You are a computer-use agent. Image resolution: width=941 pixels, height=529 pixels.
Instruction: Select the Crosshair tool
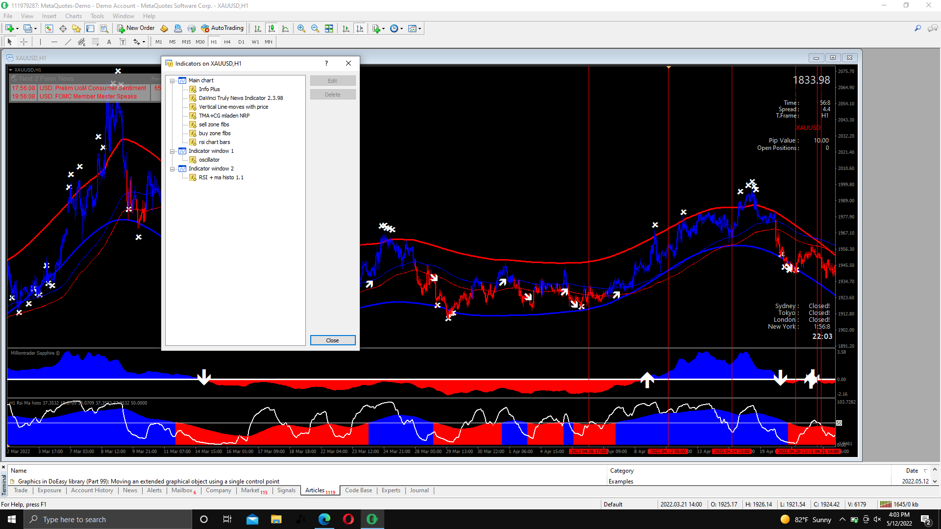[24, 42]
